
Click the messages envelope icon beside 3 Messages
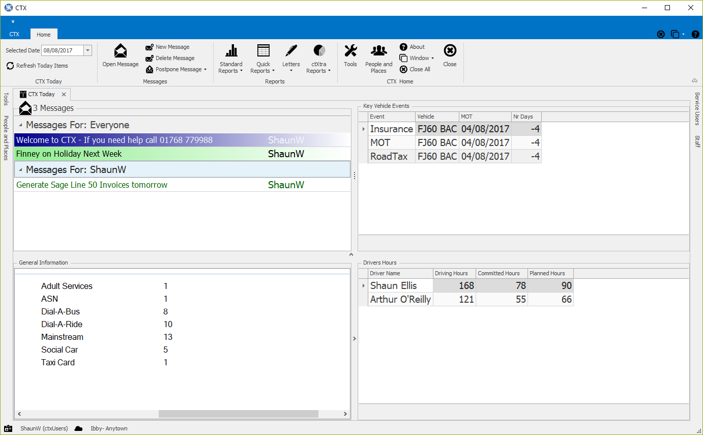click(x=25, y=108)
